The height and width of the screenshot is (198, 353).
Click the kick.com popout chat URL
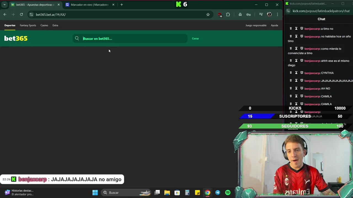(321, 11)
